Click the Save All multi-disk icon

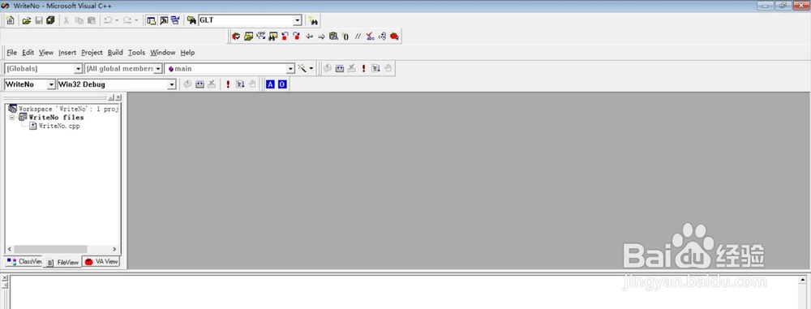click(x=50, y=21)
